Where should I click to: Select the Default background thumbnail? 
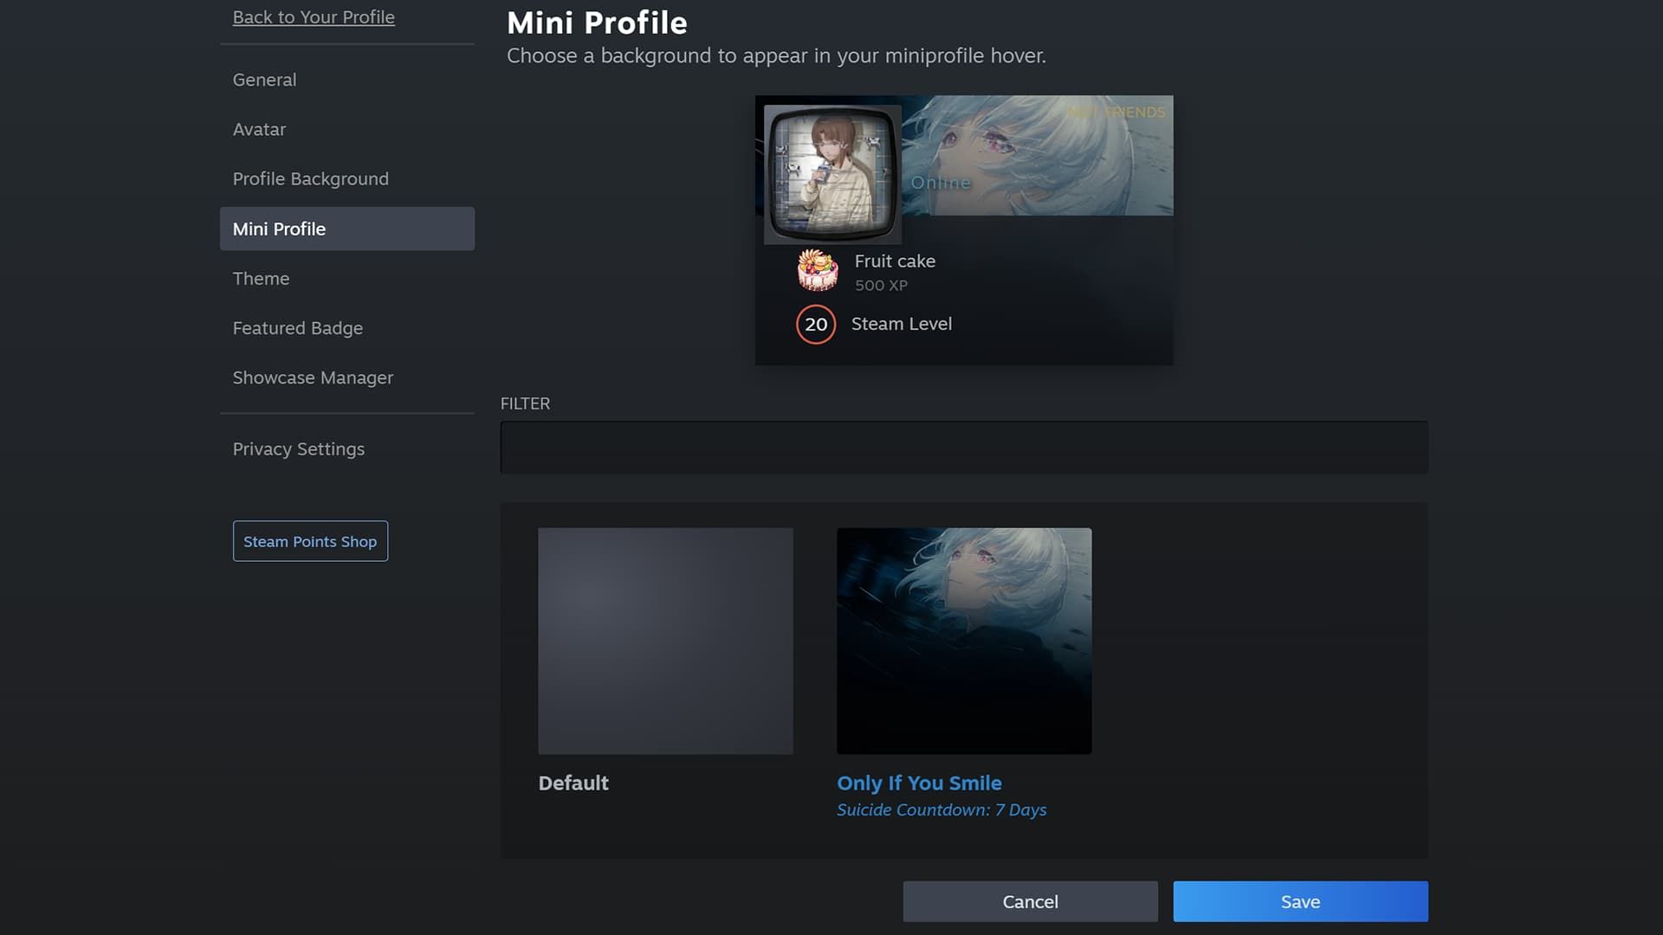click(x=665, y=641)
